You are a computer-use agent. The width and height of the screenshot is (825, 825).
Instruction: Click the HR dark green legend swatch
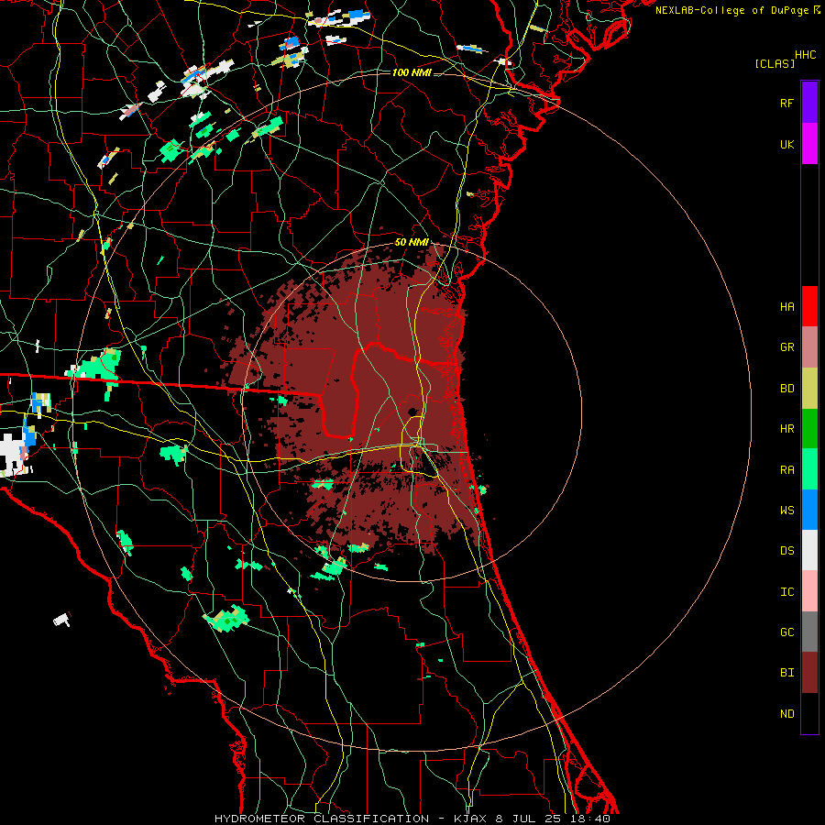(x=809, y=428)
